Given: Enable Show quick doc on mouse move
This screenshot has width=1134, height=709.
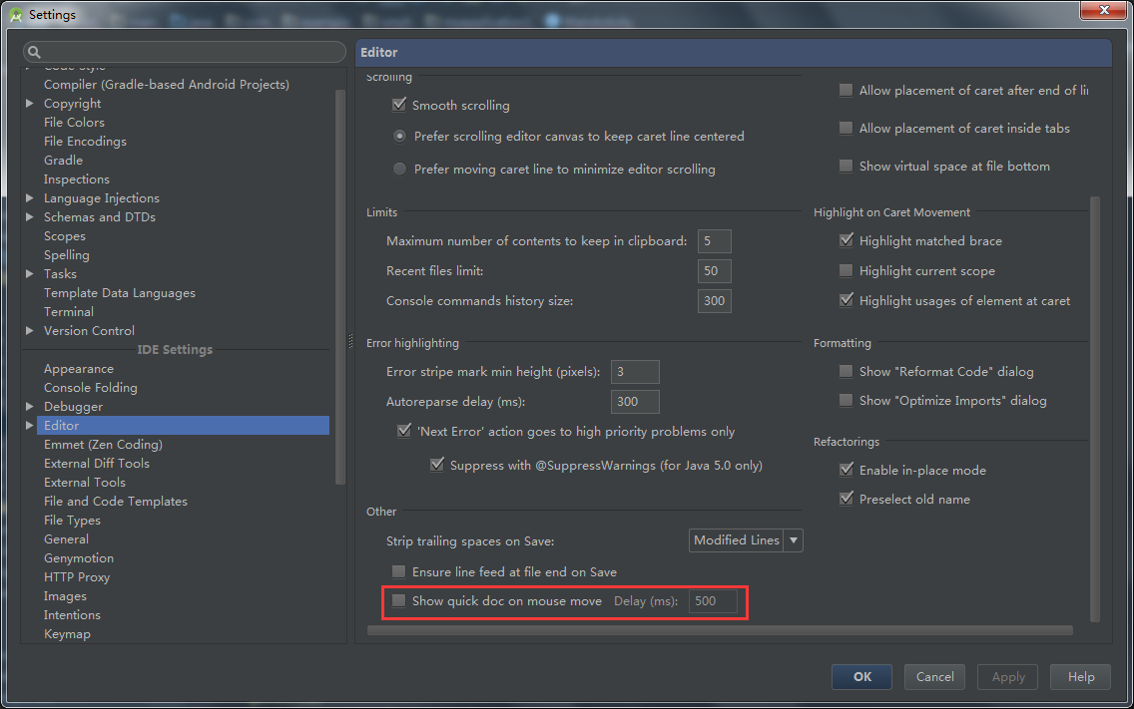Looking at the screenshot, I should point(399,601).
